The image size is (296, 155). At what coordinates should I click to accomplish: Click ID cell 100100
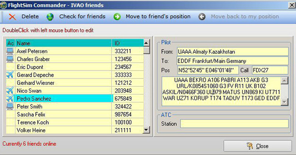(x=128, y=122)
